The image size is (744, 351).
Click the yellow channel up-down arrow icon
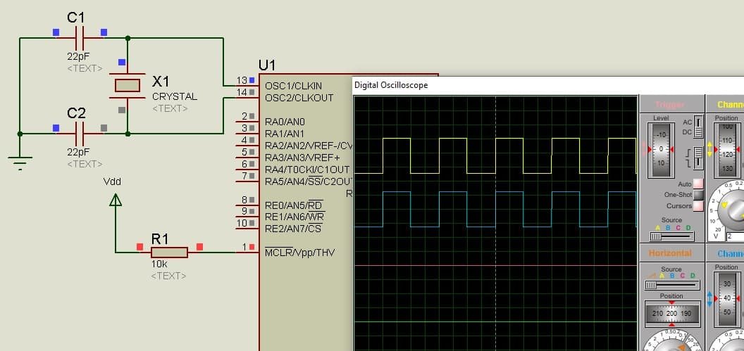pos(710,149)
